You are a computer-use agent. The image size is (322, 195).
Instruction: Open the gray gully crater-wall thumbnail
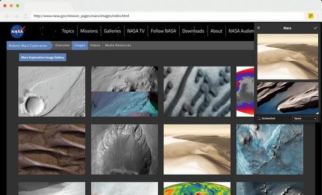pyautogui.click(x=125, y=149)
